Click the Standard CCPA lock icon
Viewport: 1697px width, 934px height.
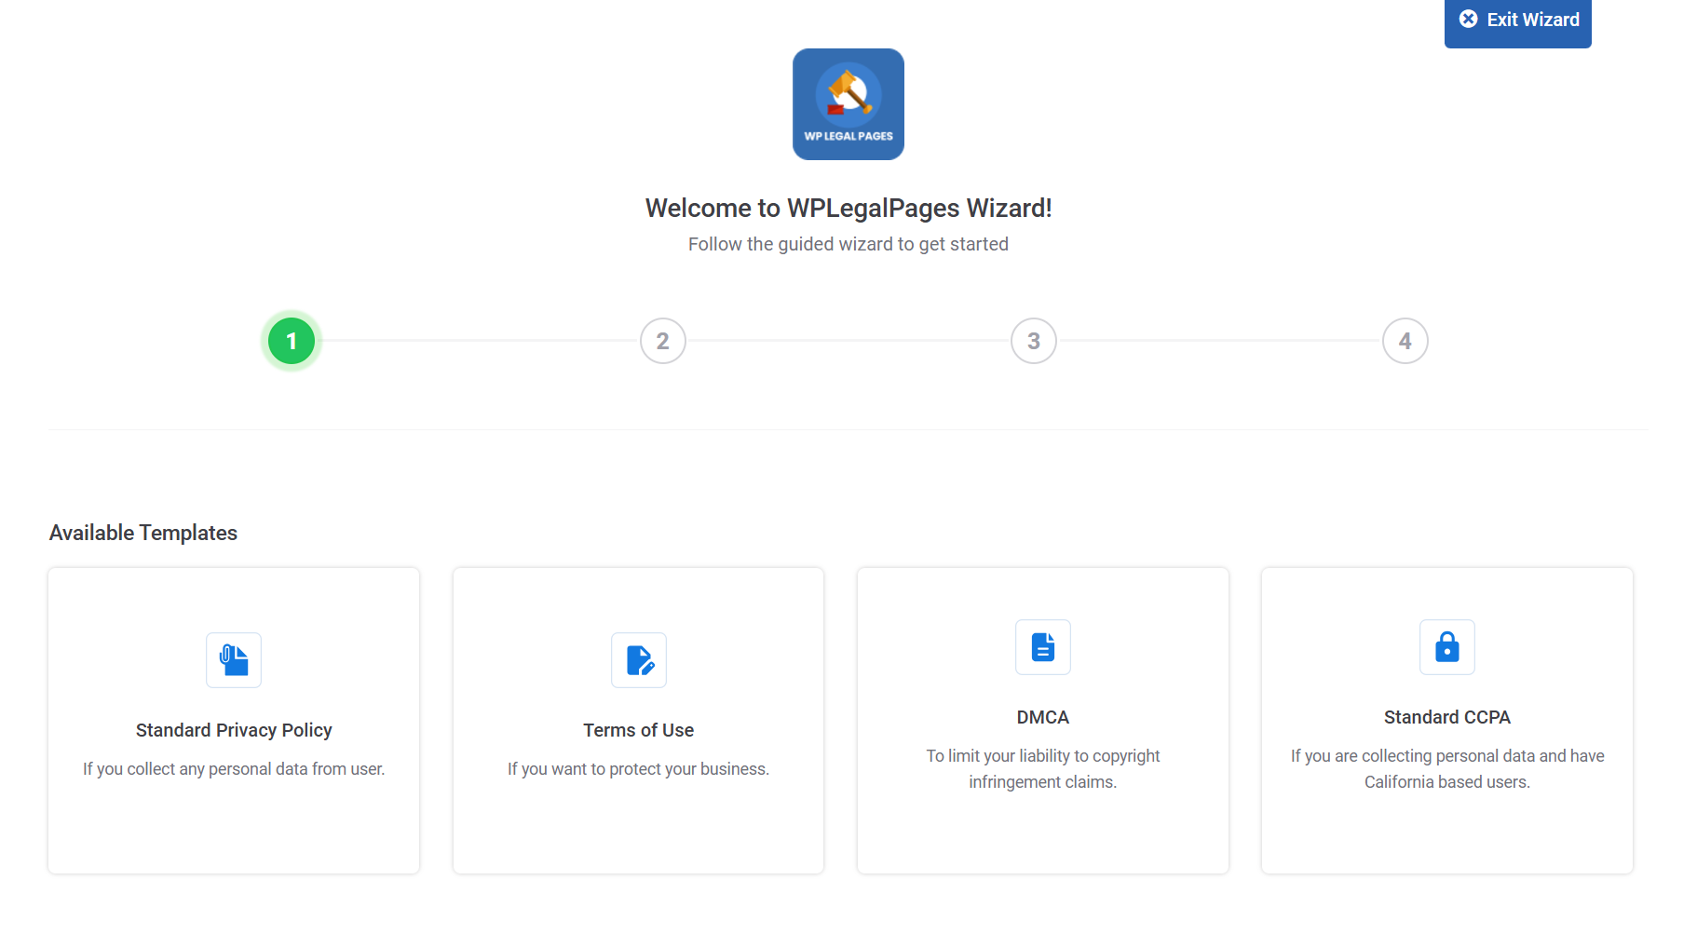tap(1447, 647)
